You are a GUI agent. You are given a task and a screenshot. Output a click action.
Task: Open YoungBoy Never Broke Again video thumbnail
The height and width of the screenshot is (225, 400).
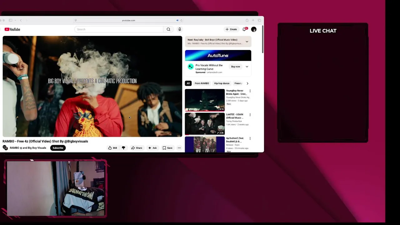coord(205,100)
